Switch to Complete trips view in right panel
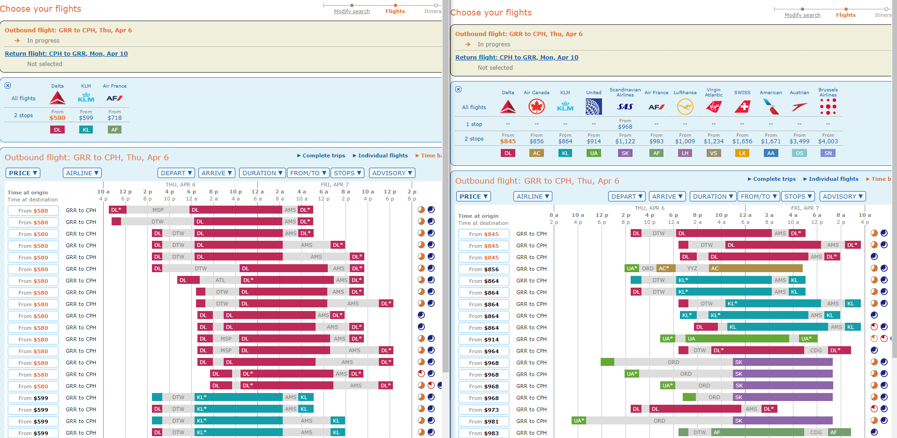 (x=774, y=179)
